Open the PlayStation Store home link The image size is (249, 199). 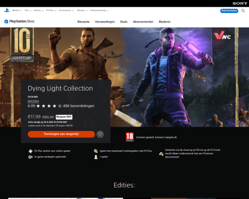point(19,21)
